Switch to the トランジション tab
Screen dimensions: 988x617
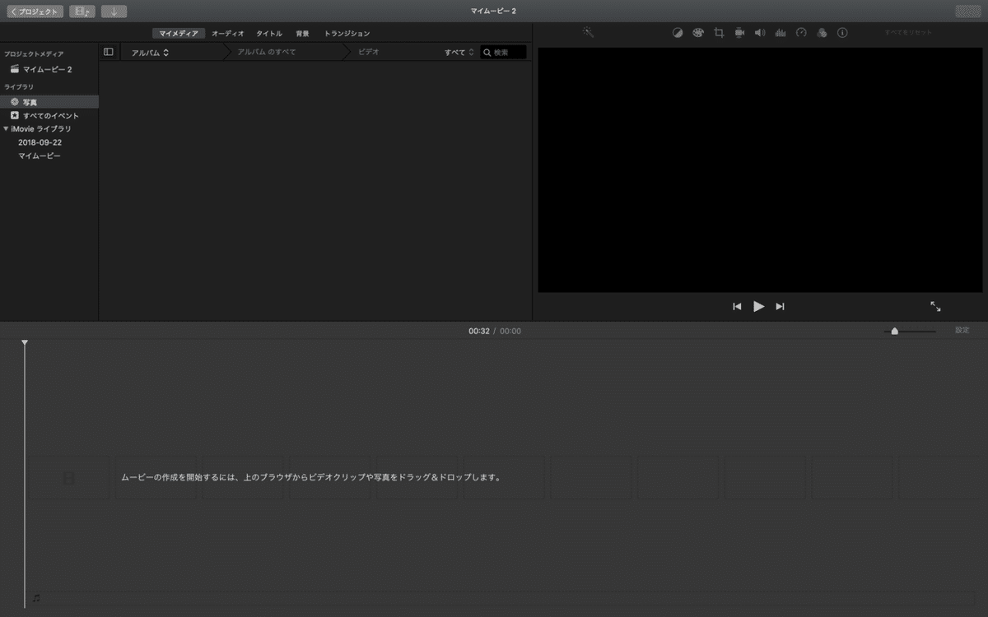point(347,33)
